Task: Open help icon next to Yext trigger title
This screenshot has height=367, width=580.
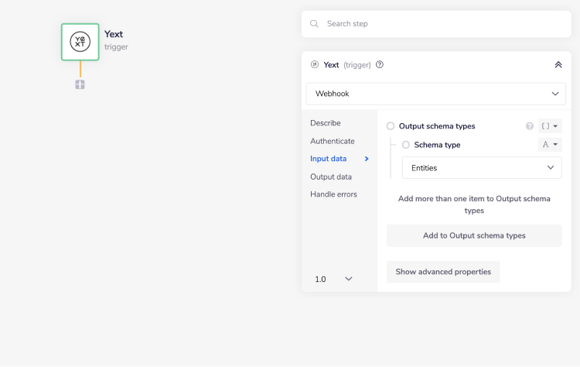Action: 380,65
